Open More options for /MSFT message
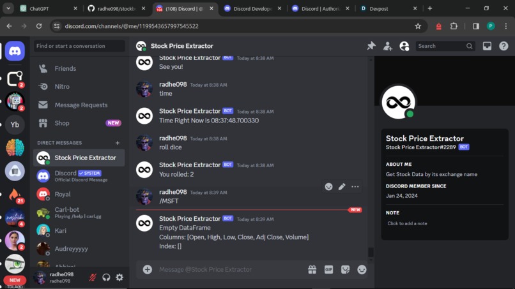515x289 pixels. coord(355,187)
